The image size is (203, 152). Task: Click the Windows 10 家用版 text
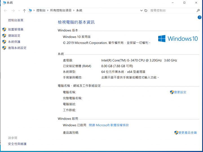pyautogui.click(x=77, y=37)
